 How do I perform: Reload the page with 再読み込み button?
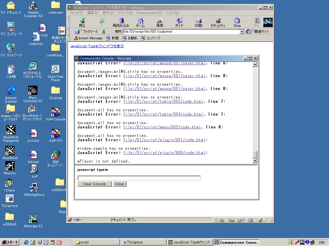(121, 22)
